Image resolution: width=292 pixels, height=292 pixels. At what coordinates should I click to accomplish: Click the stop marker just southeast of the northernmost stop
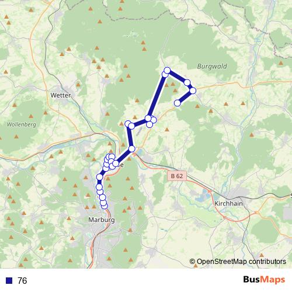pyautogui.click(x=187, y=83)
